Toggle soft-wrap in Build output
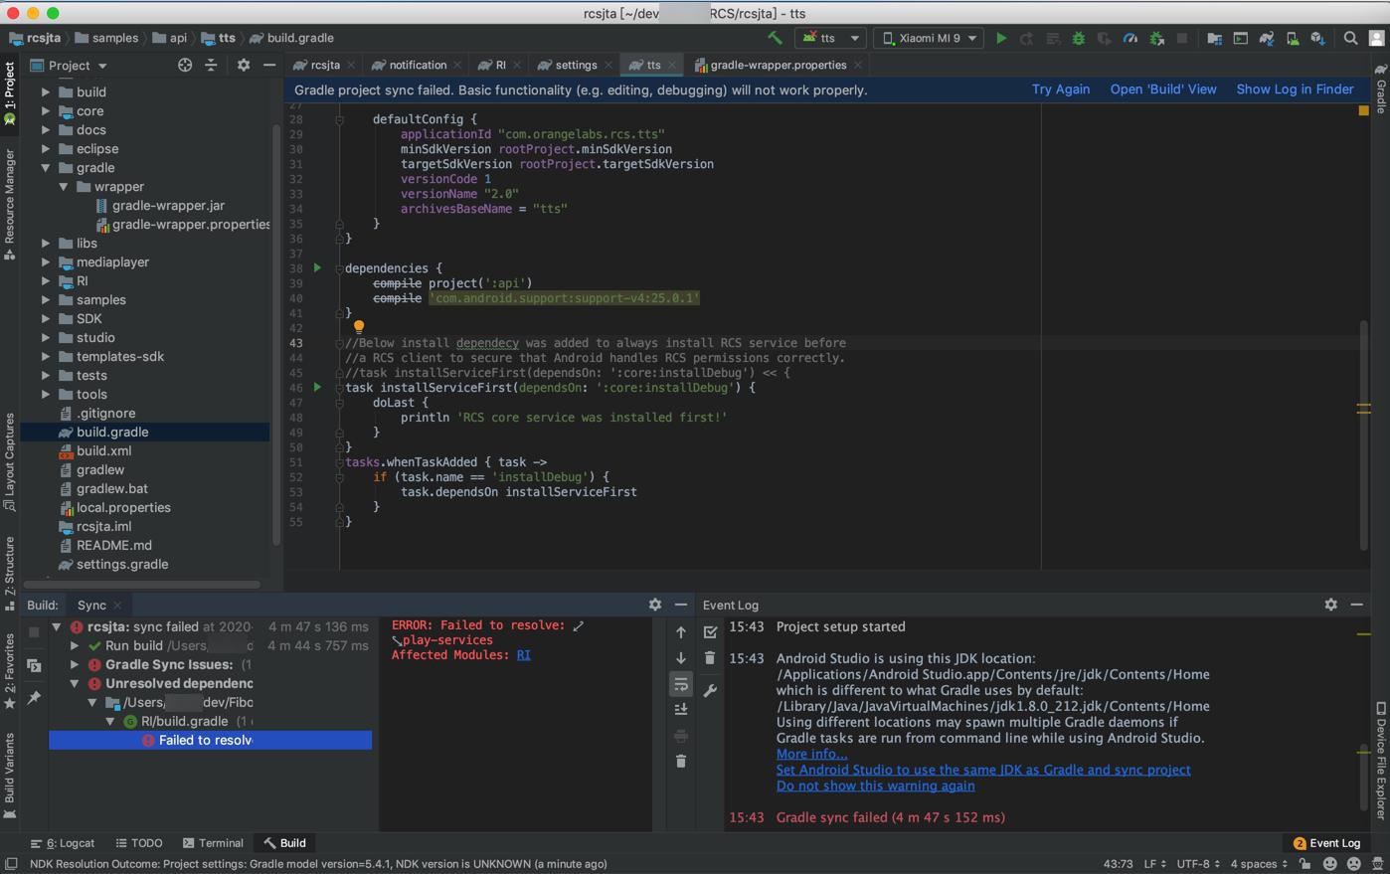The image size is (1390, 874). pos(681,684)
